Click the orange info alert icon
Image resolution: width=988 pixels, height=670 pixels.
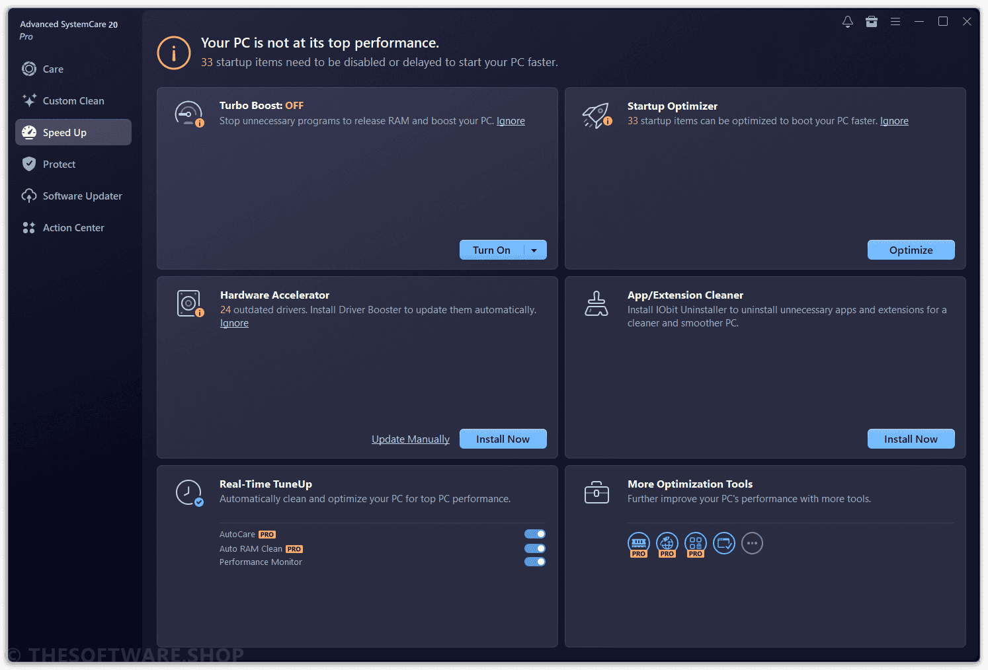click(x=174, y=53)
